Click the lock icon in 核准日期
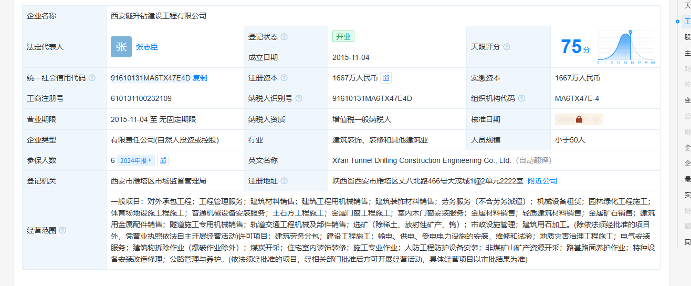Image resolution: width=691 pixels, height=286 pixels. [x=579, y=119]
